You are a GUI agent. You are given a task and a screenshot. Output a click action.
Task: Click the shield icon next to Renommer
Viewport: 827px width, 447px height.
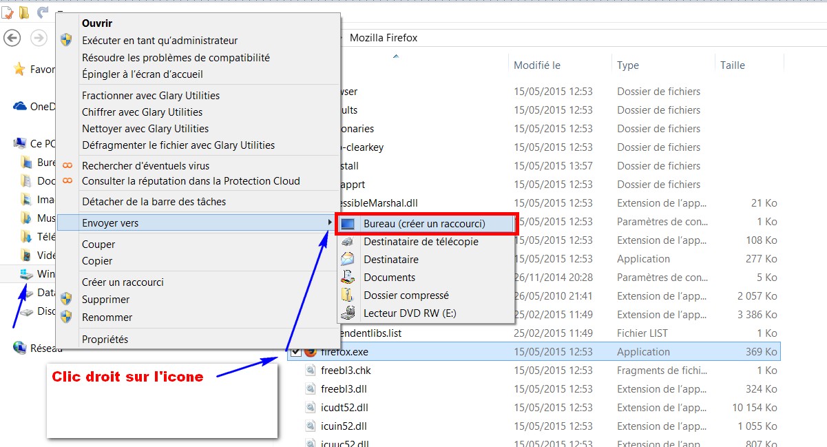(66, 318)
